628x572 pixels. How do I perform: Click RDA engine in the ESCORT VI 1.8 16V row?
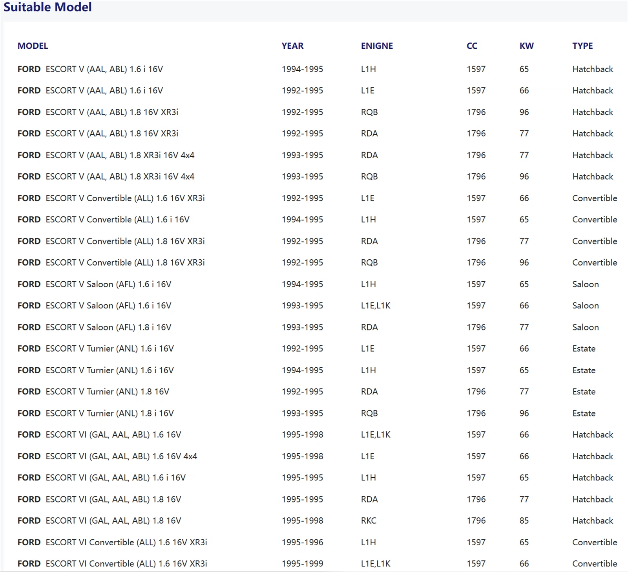pyautogui.click(x=369, y=499)
